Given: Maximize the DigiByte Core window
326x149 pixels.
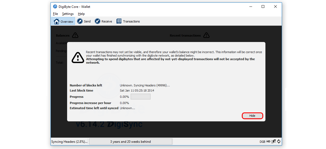Looking at the screenshot, I should coord(263,7).
